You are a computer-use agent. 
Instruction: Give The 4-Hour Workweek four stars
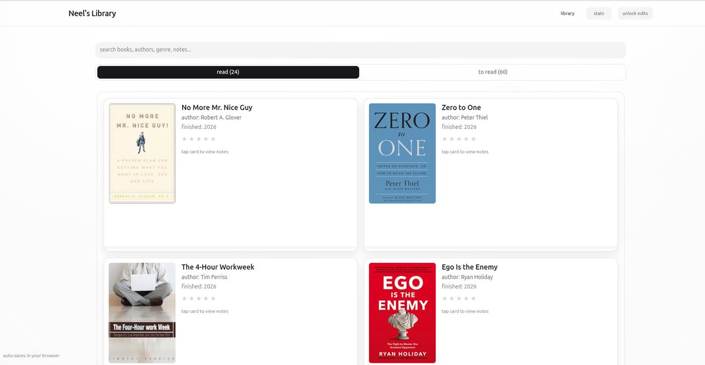click(x=206, y=299)
